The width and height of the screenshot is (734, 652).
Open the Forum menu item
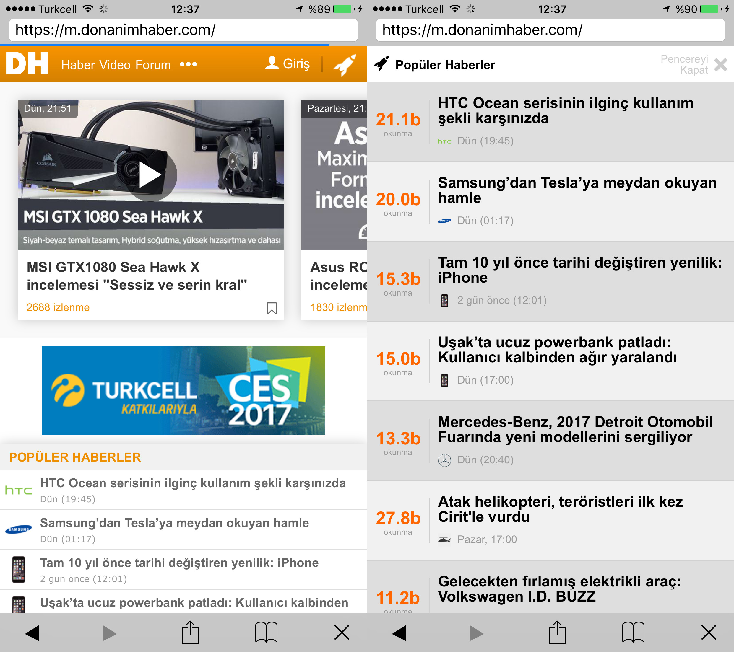[x=153, y=65]
